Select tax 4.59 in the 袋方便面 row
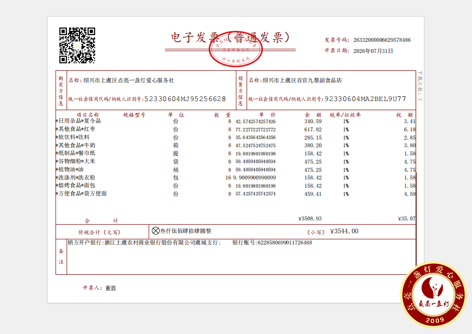Image resolution: width=472 pixels, height=334 pixels. [x=410, y=194]
